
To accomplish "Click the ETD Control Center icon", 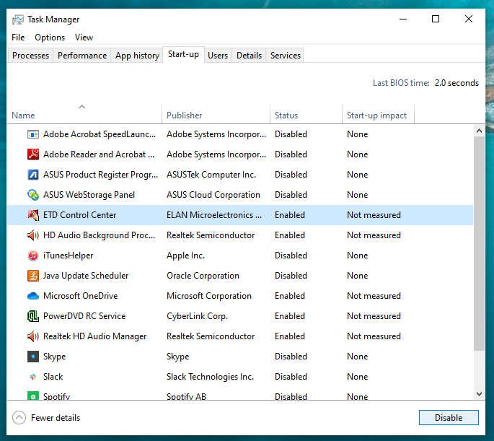I will pos(33,215).
